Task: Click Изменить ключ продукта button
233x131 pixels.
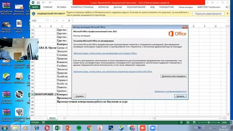Action: tap(173, 76)
